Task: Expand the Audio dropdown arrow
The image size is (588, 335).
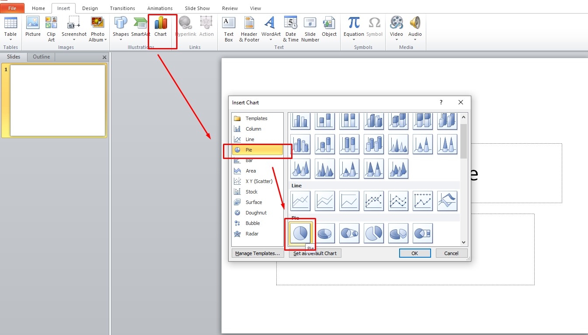Action: 415,40
